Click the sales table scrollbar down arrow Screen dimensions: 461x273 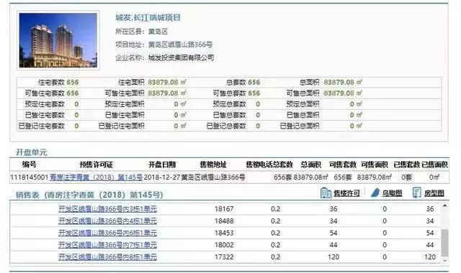point(445,260)
